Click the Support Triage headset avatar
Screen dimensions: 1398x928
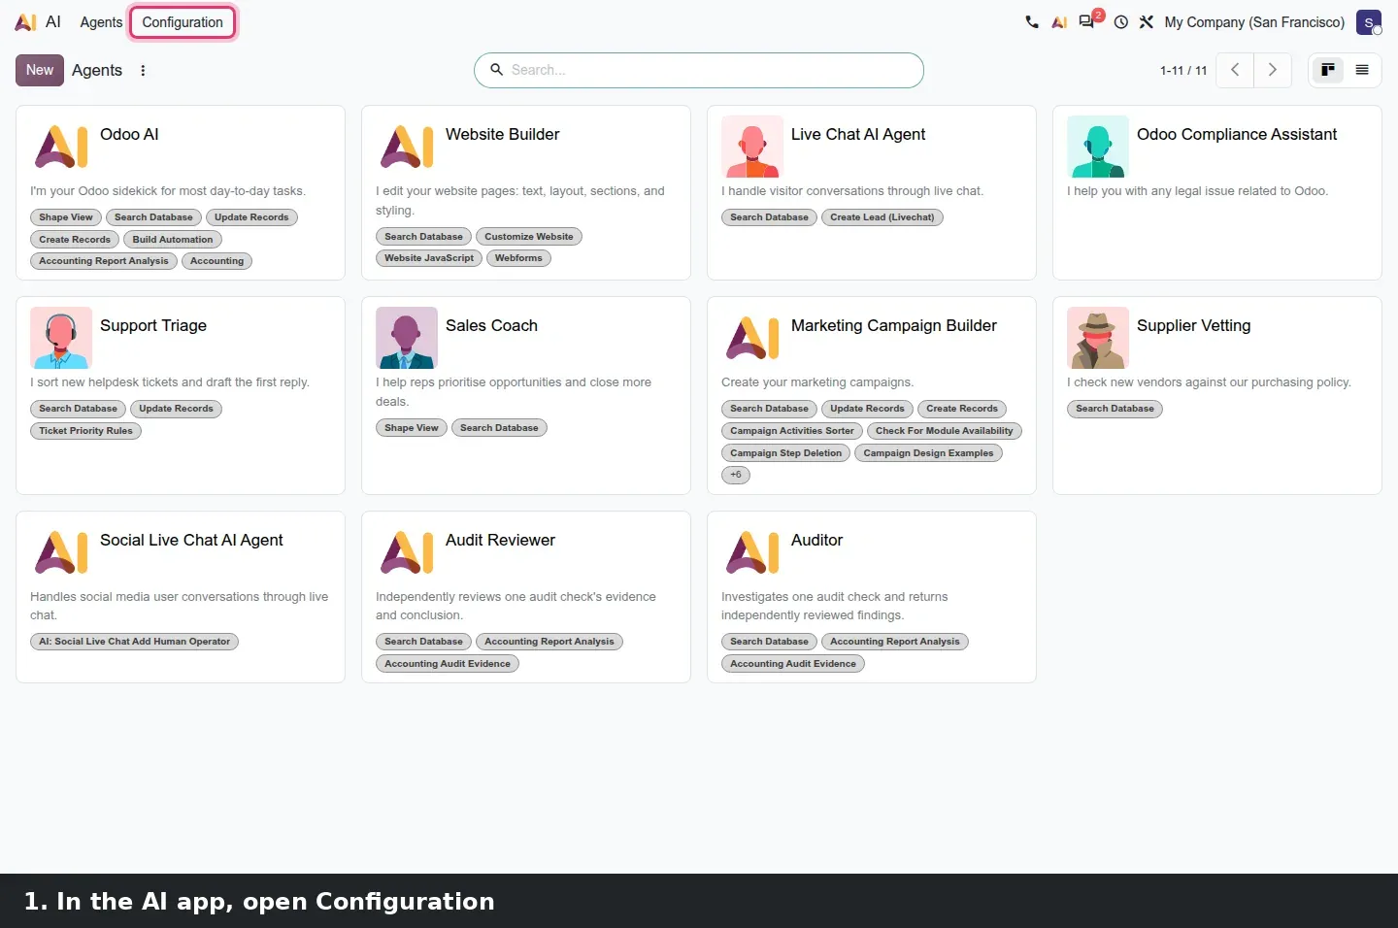[61, 338]
